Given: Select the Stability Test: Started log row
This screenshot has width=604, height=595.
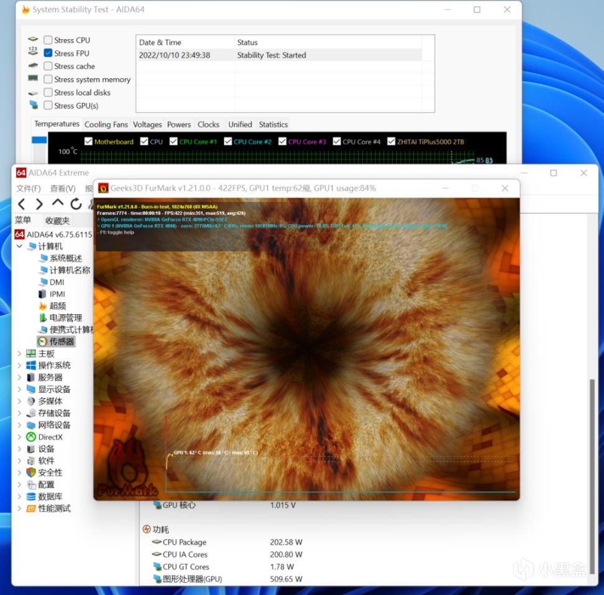Looking at the screenshot, I should pyautogui.click(x=280, y=55).
